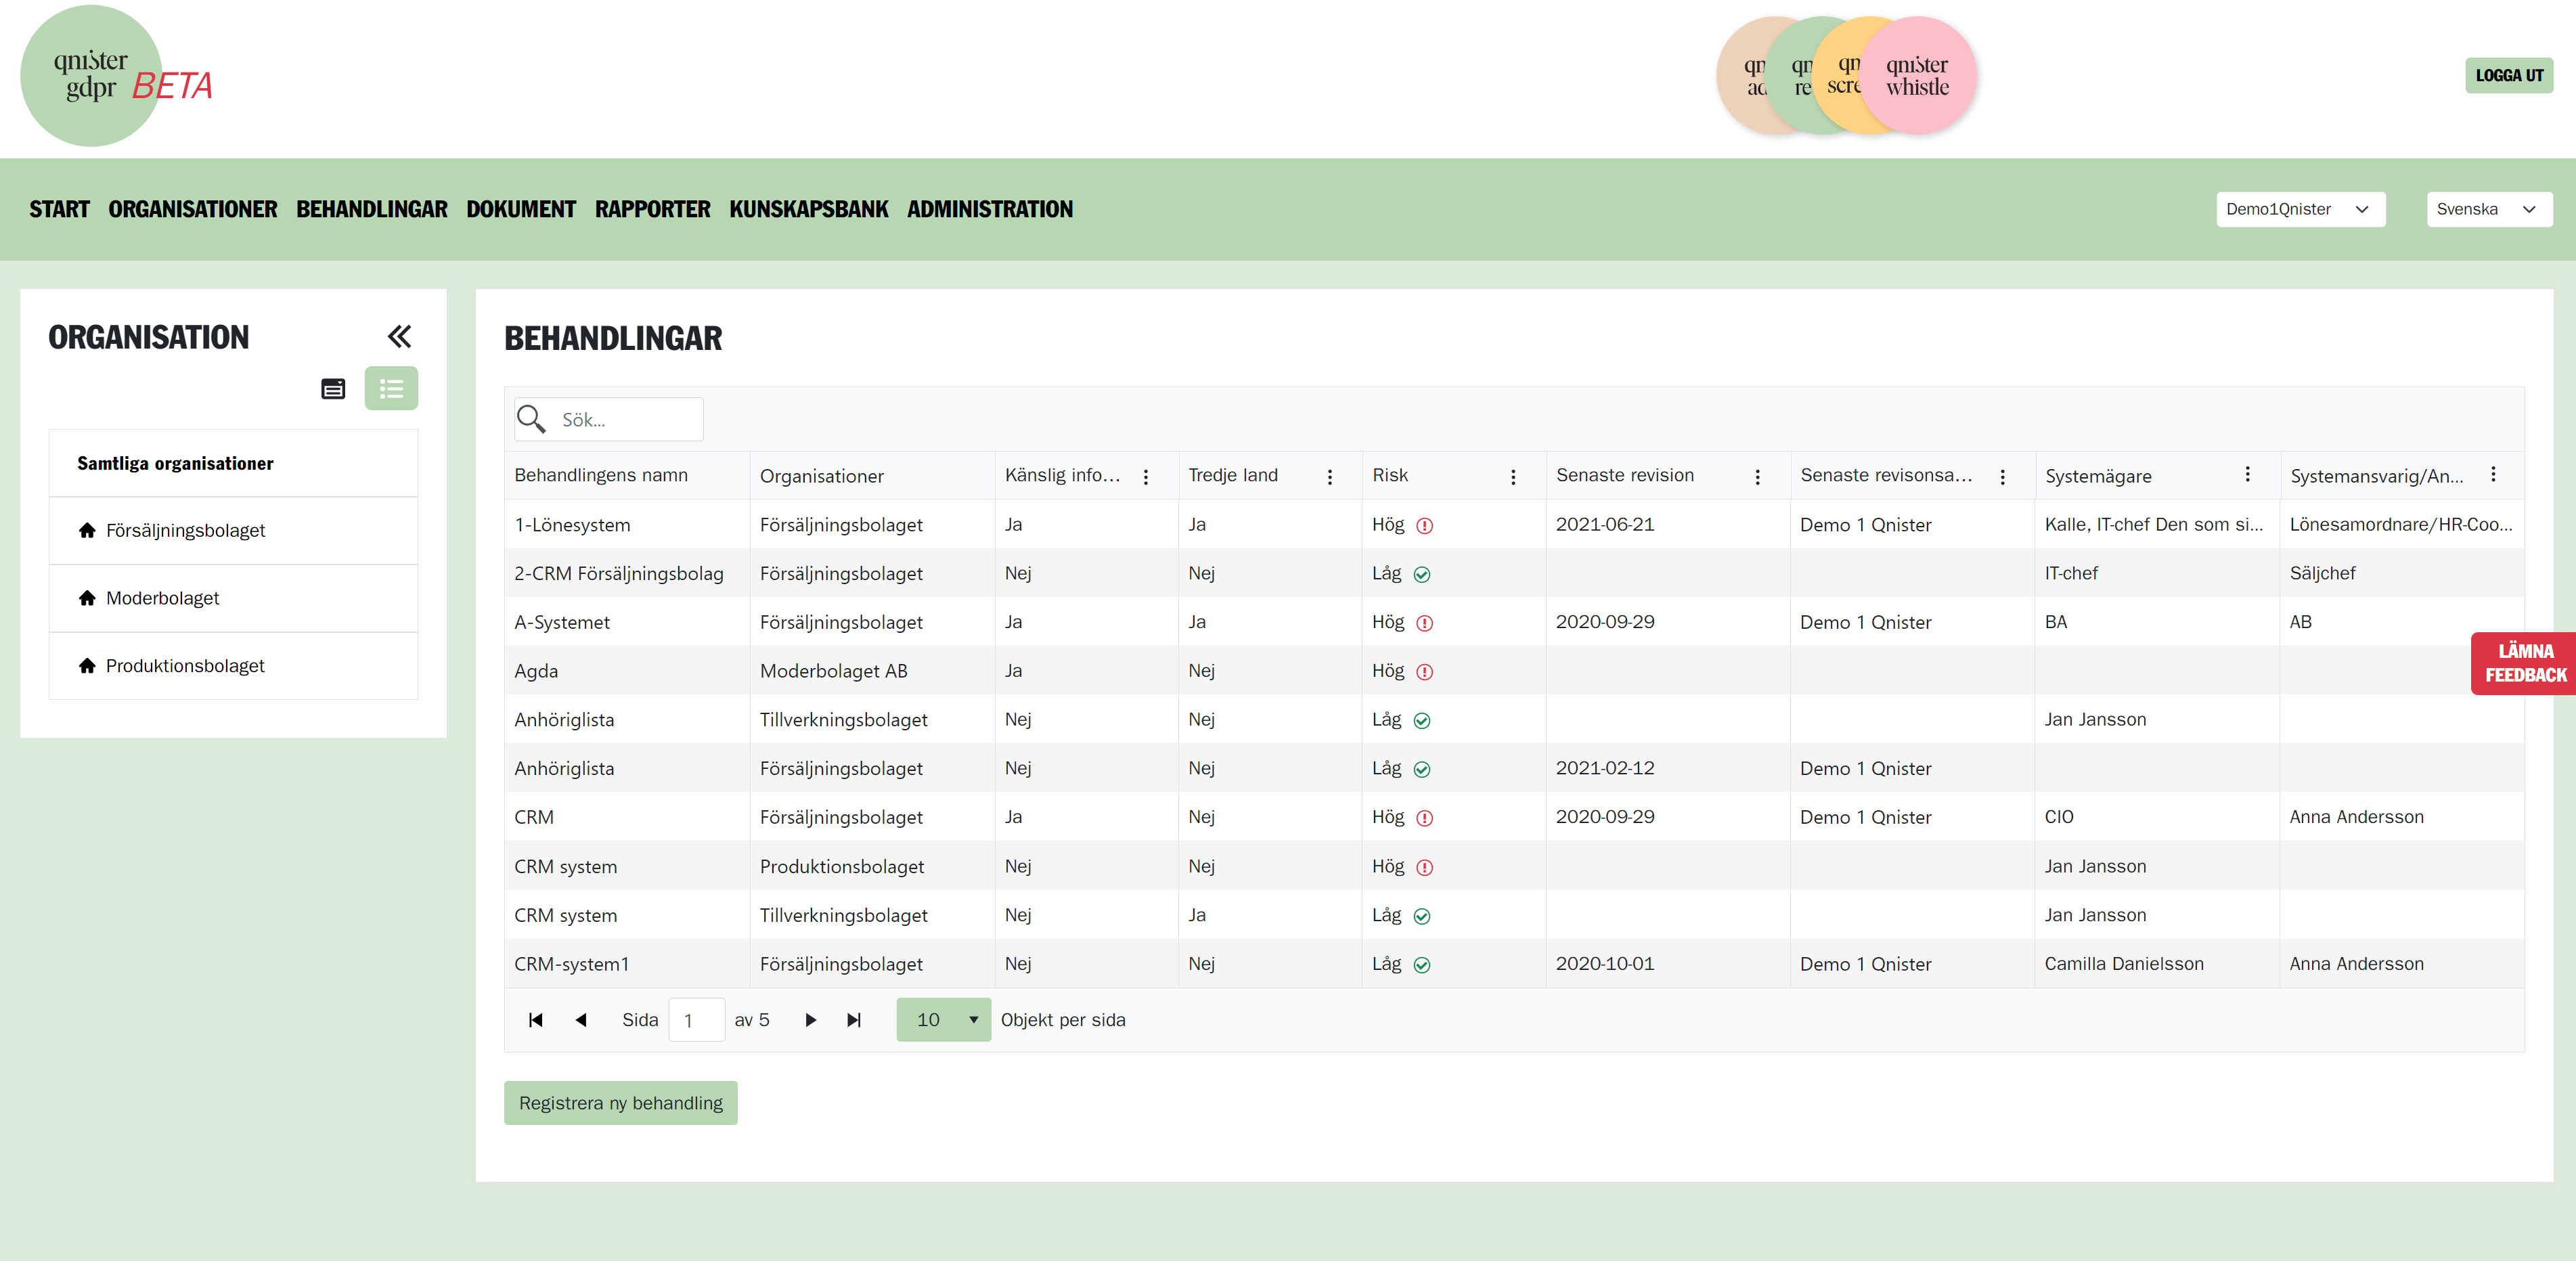Viewport: 2576px width, 1261px height.
Task: Click the Qnister GDPR logo
Action: (92, 76)
